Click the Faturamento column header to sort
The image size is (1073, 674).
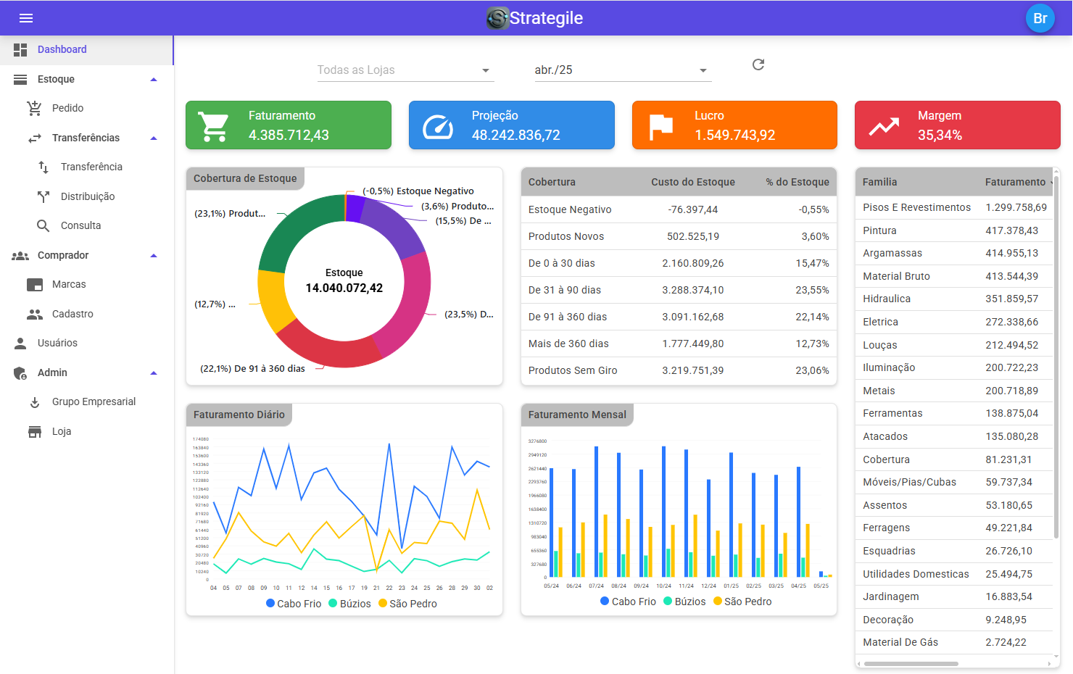[x=1015, y=182]
